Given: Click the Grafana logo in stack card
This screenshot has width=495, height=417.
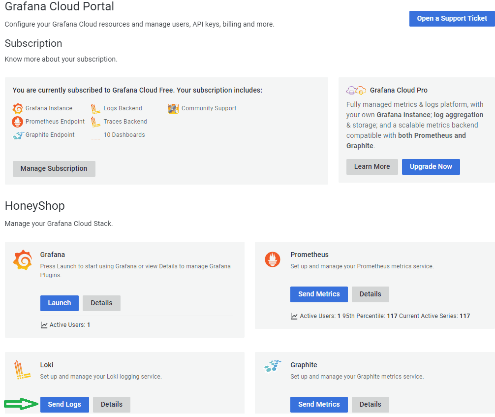Looking at the screenshot, I should (22, 260).
